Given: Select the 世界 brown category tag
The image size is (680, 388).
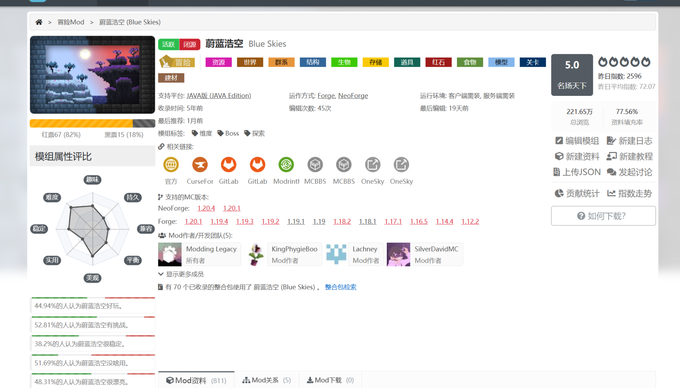Looking at the screenshot, I should point(250,62).
